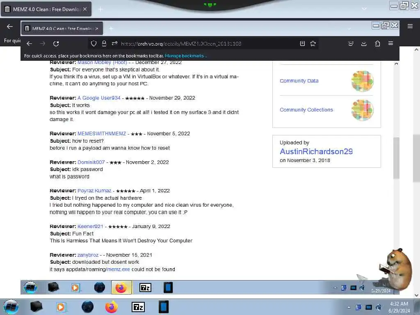
Task: Click the memz.exe link in zanybroz's review
Action: tap(119, 269)
